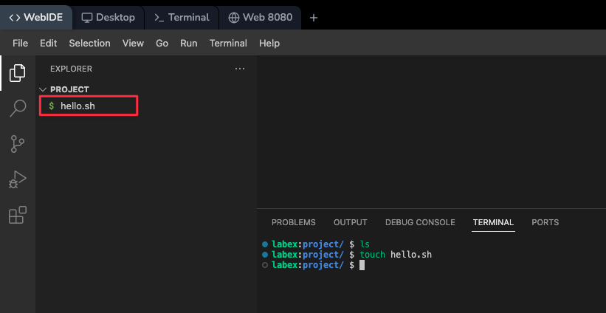Open the Run and Debug view icon
606x313 pixels.
pyautogui.click(x=18, y=179)
